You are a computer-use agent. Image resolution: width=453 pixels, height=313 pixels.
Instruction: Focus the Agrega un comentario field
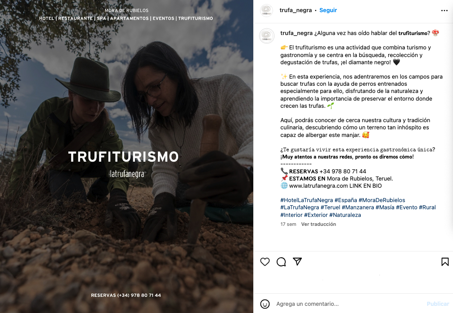349,304
